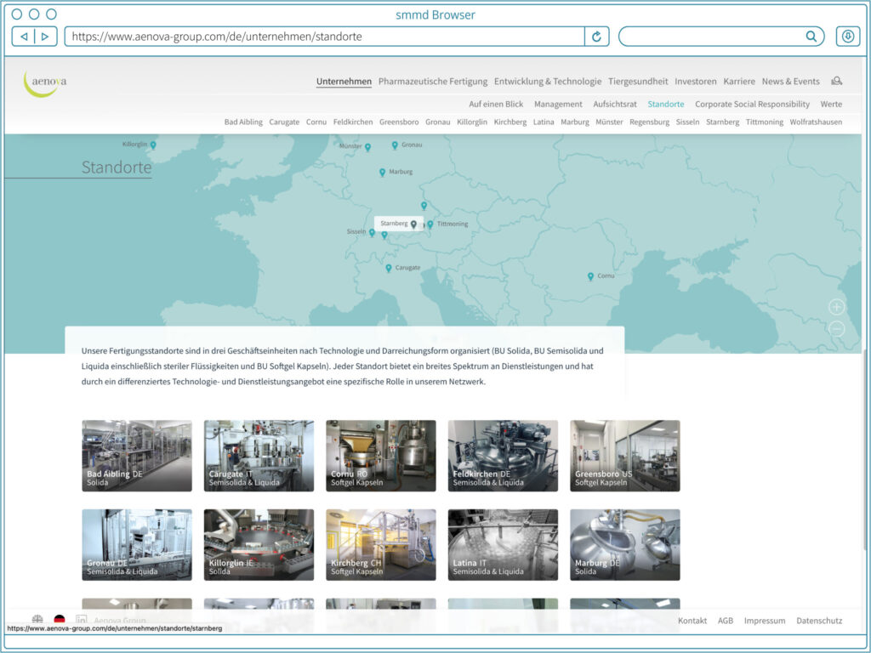871x653 pixels.
Task: Go to the Auf einen Blick submenu item
Action: tap(496, 105)
